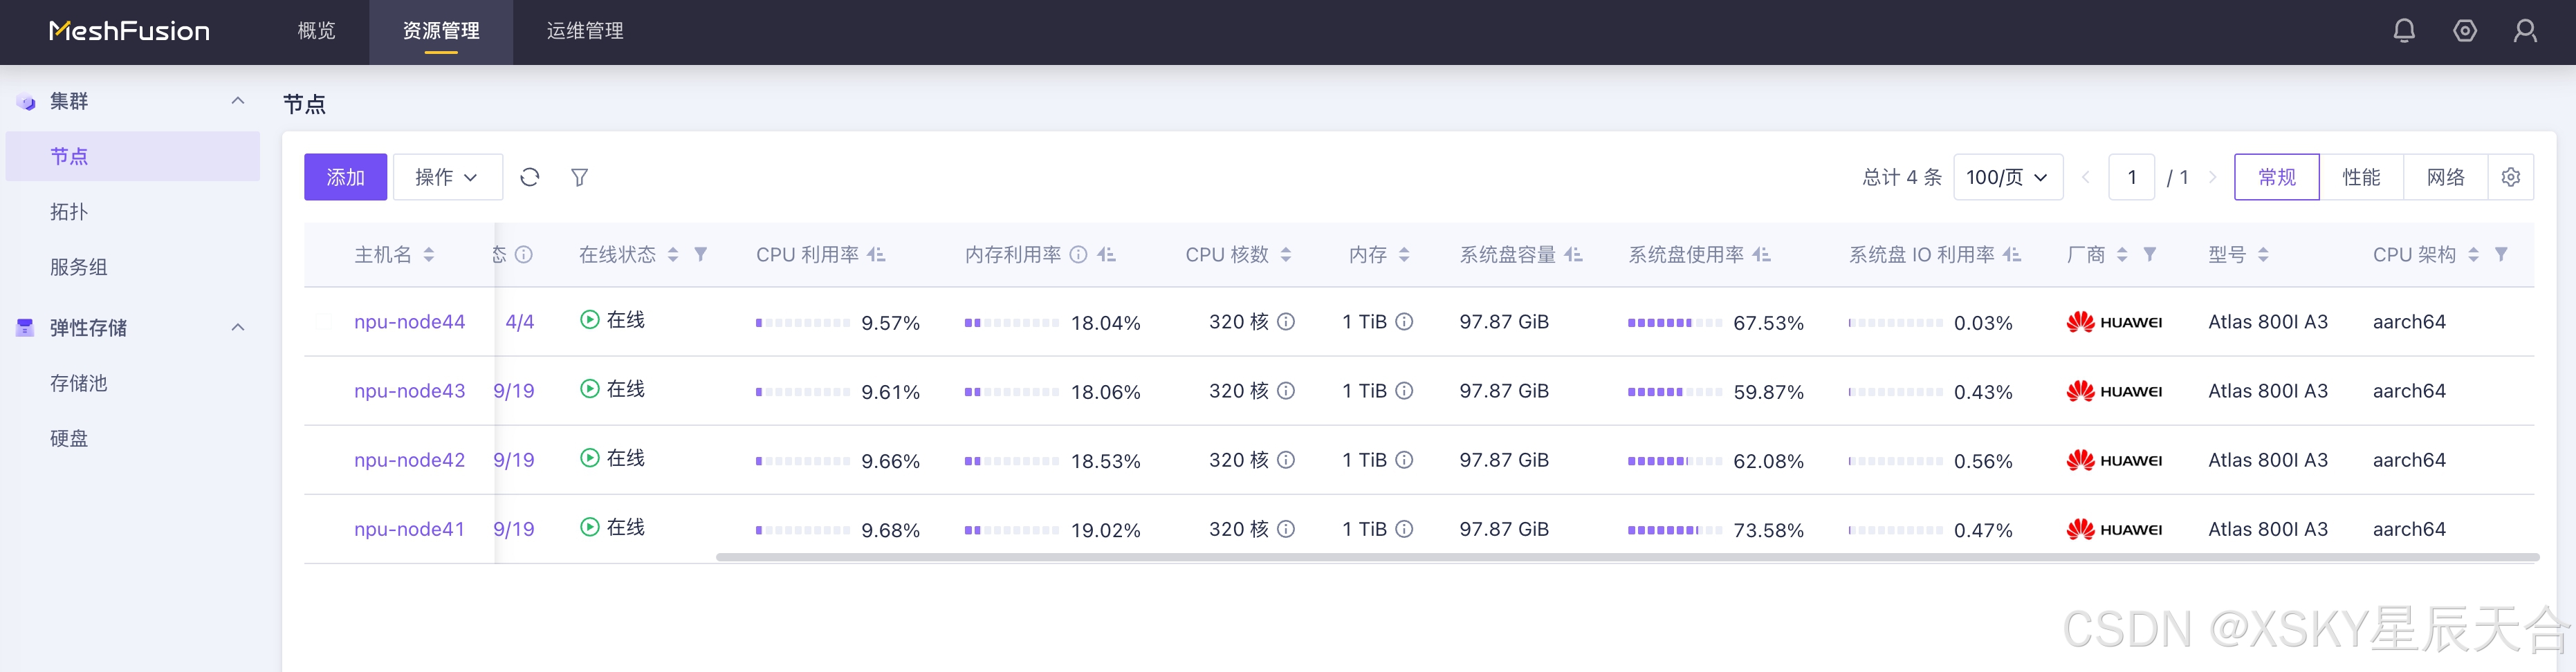This screenshot has width=2576, height=672.
Task: Go to previous page arrow
Action: (2086, 177)
